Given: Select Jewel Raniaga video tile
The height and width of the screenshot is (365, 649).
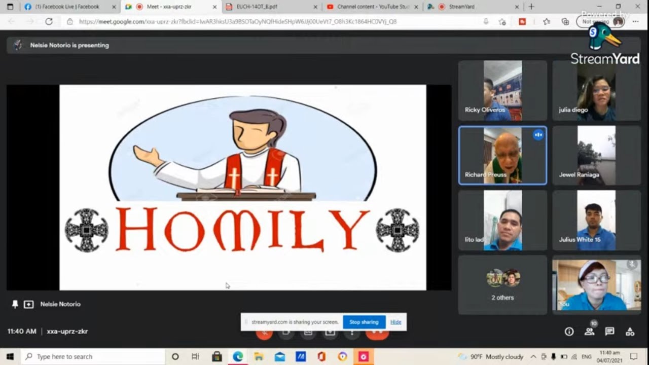Looking at the screenshot, I should pyautogui.click(x=596, y=156).
